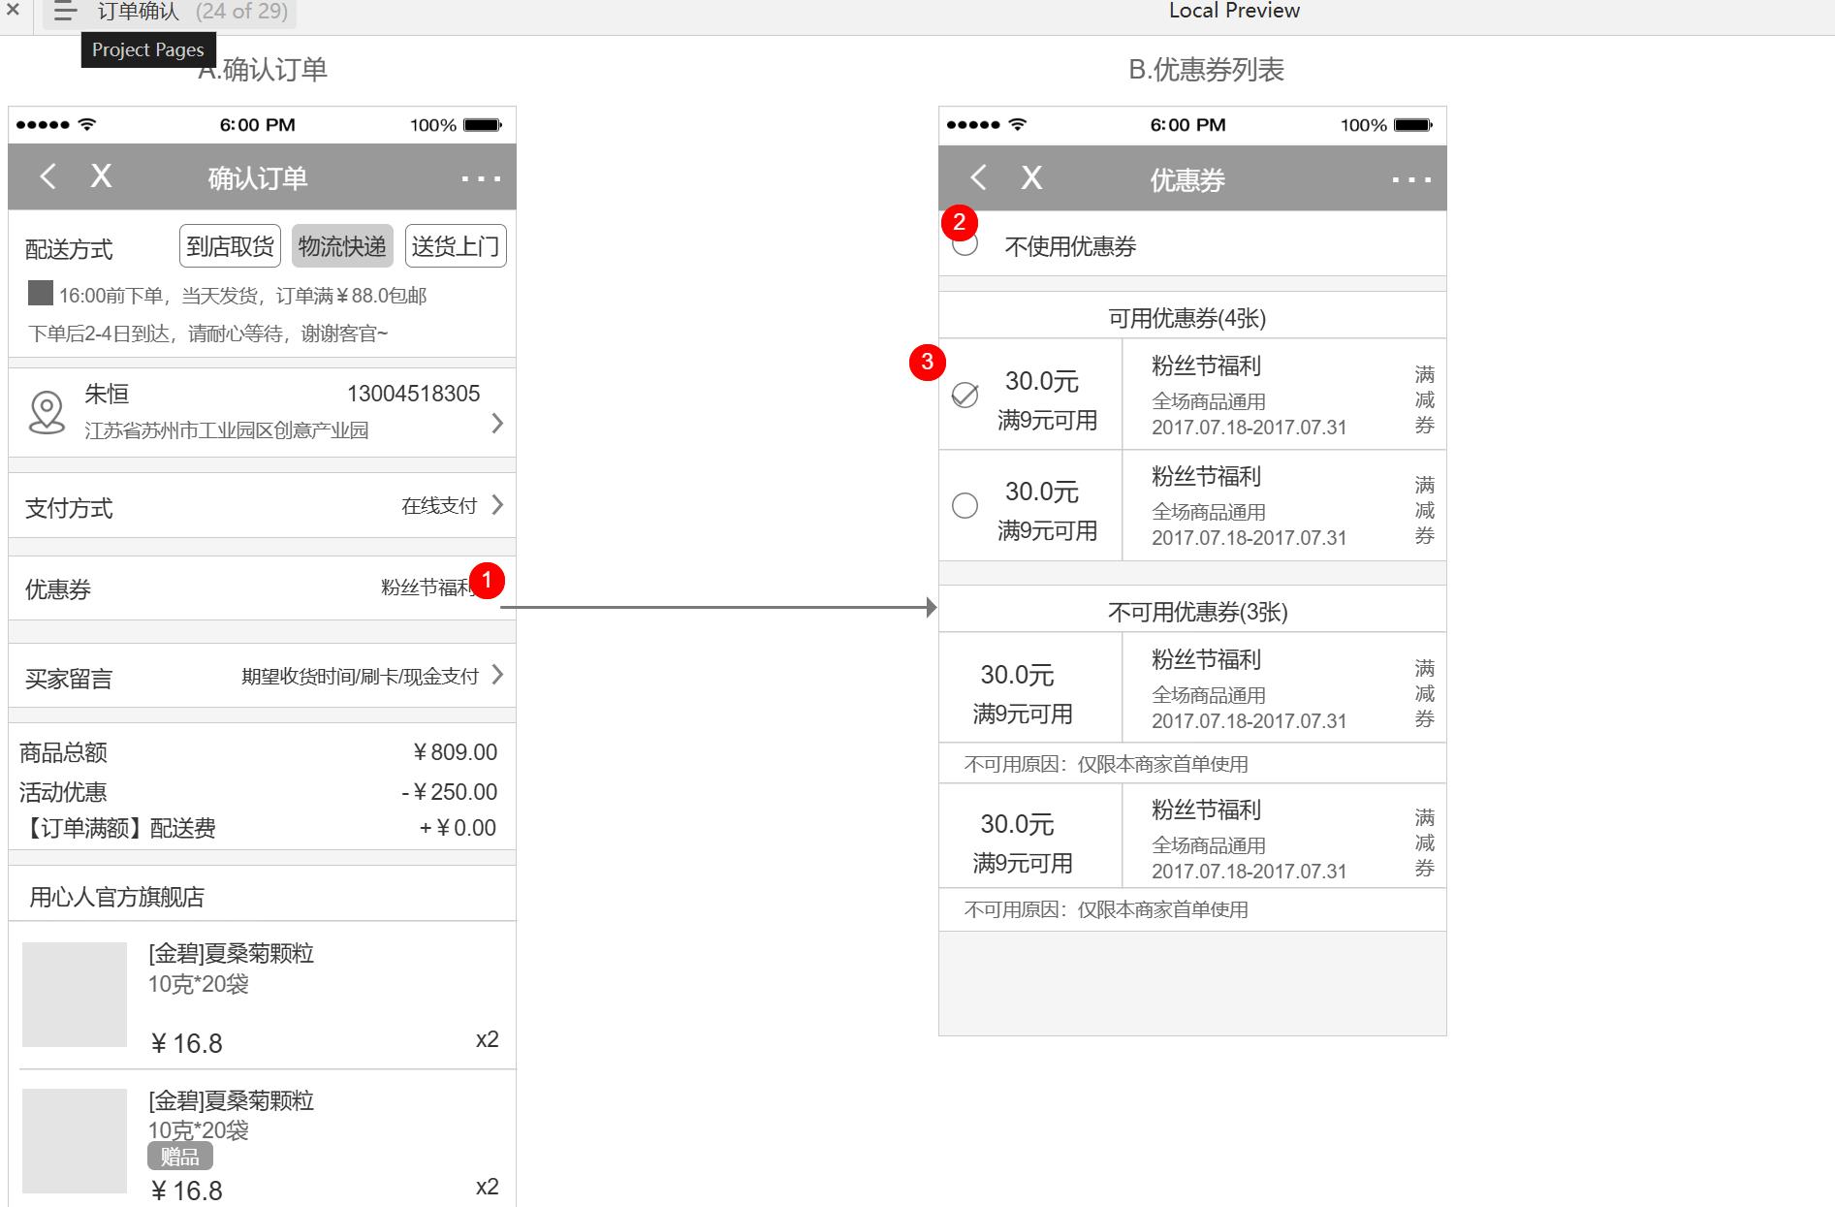
Task: Click the gray square notice icon before 16:00前下单
Action: 40,293
